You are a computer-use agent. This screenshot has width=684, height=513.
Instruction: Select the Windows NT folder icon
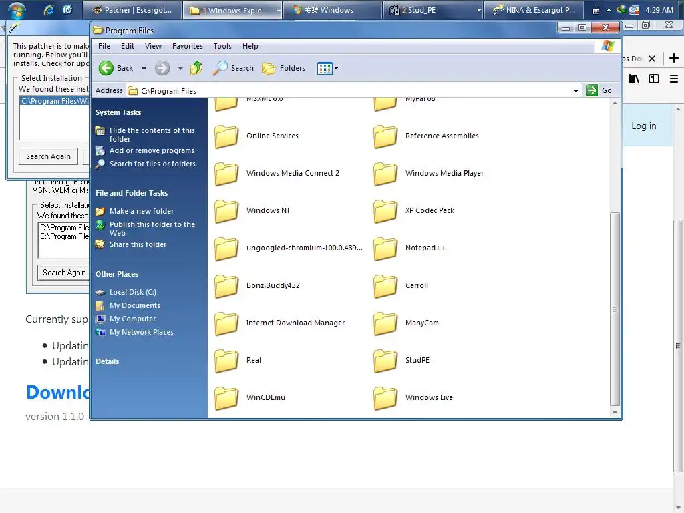(226, 211)
